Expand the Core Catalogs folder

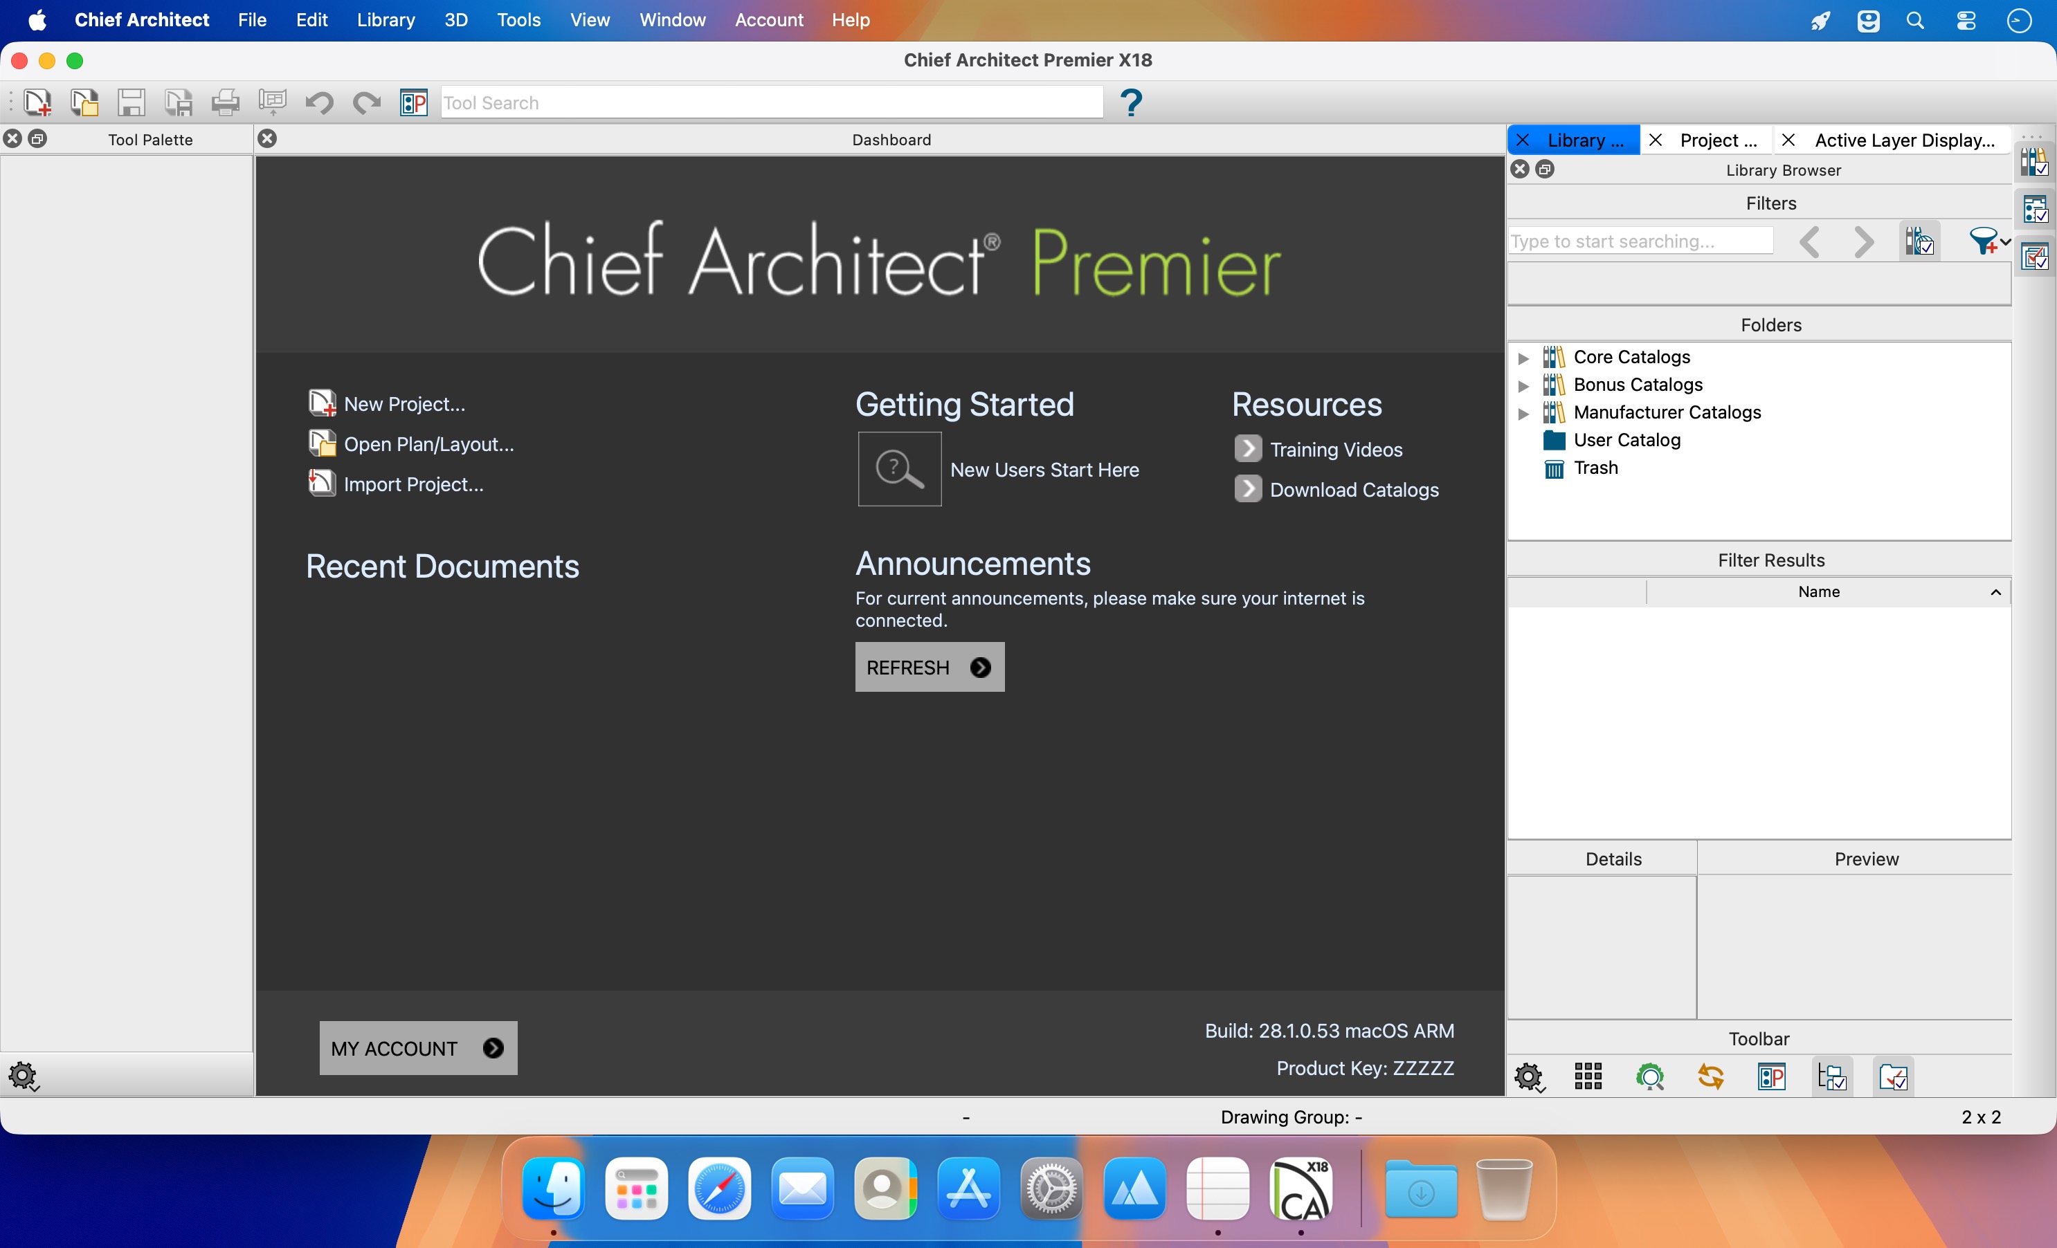click(1523, 358)
